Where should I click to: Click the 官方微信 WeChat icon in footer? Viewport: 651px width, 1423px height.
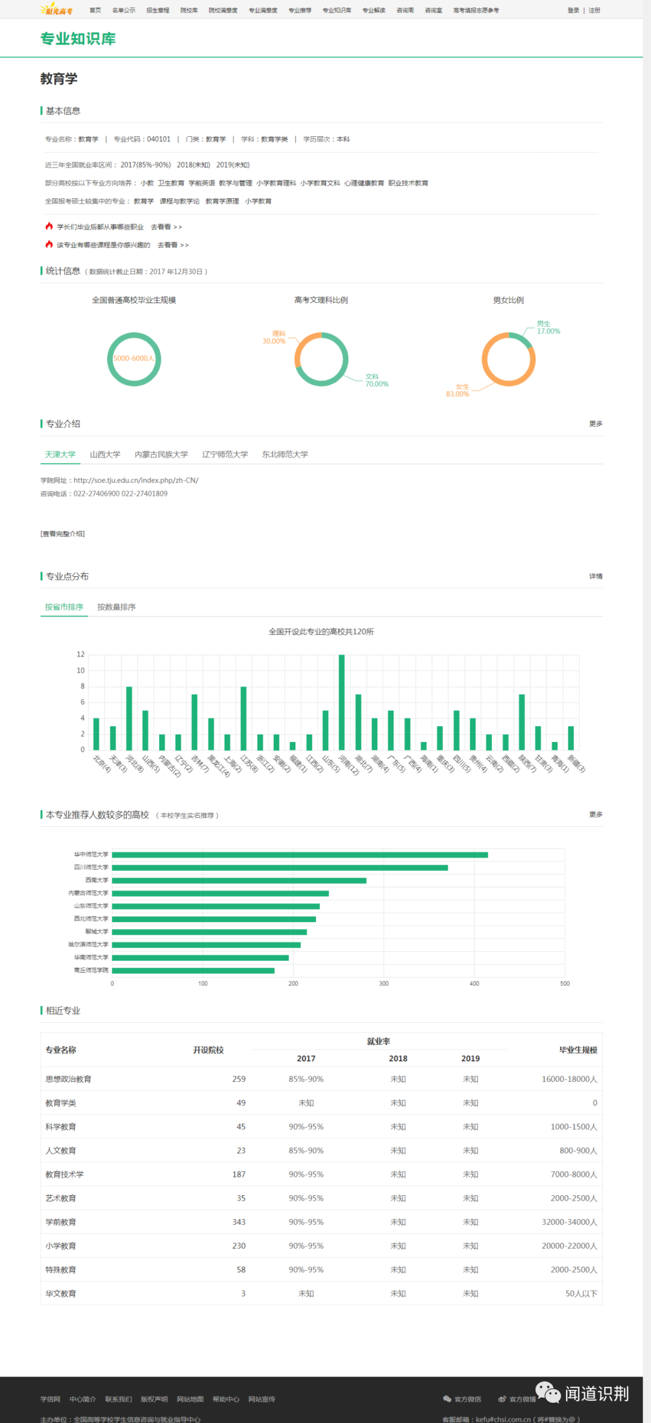click(447, 1399)
